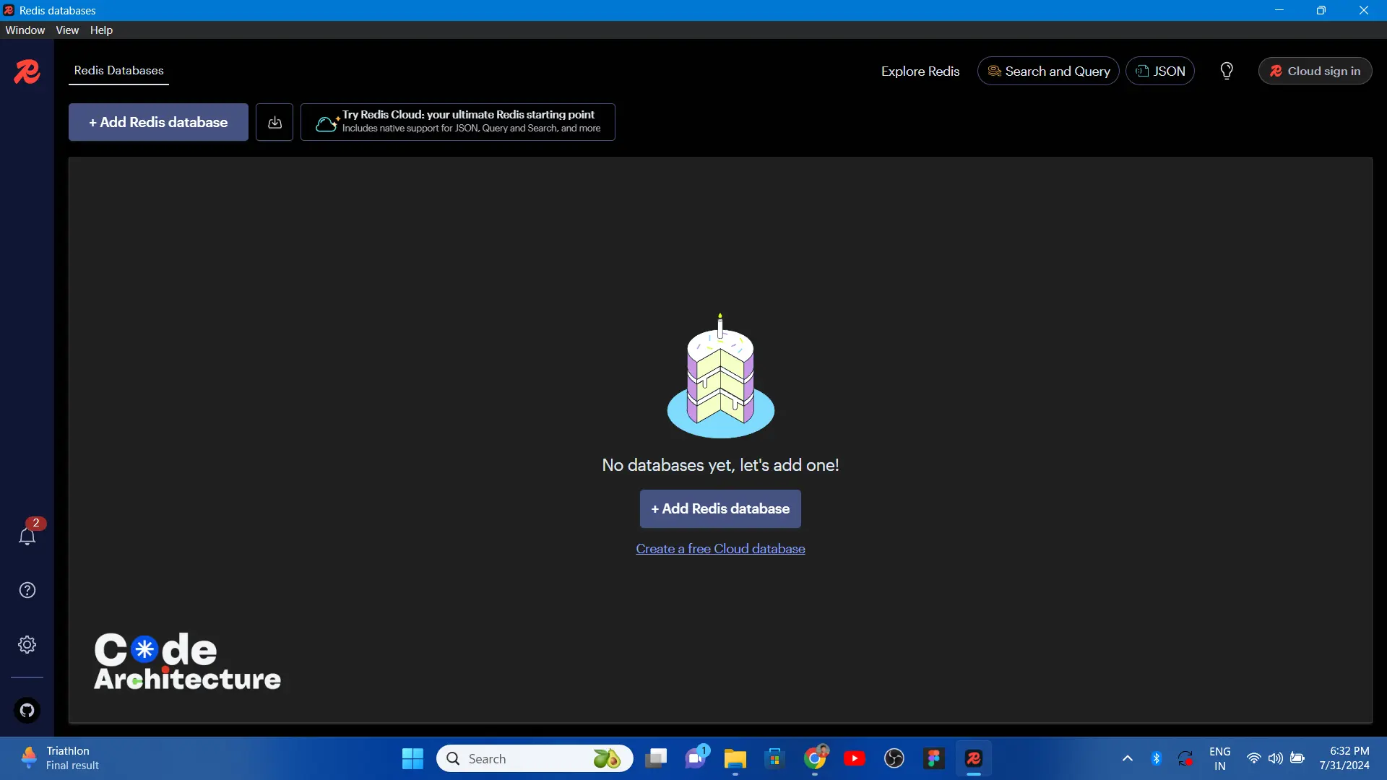Click the import database icon button

click(275, 122)
